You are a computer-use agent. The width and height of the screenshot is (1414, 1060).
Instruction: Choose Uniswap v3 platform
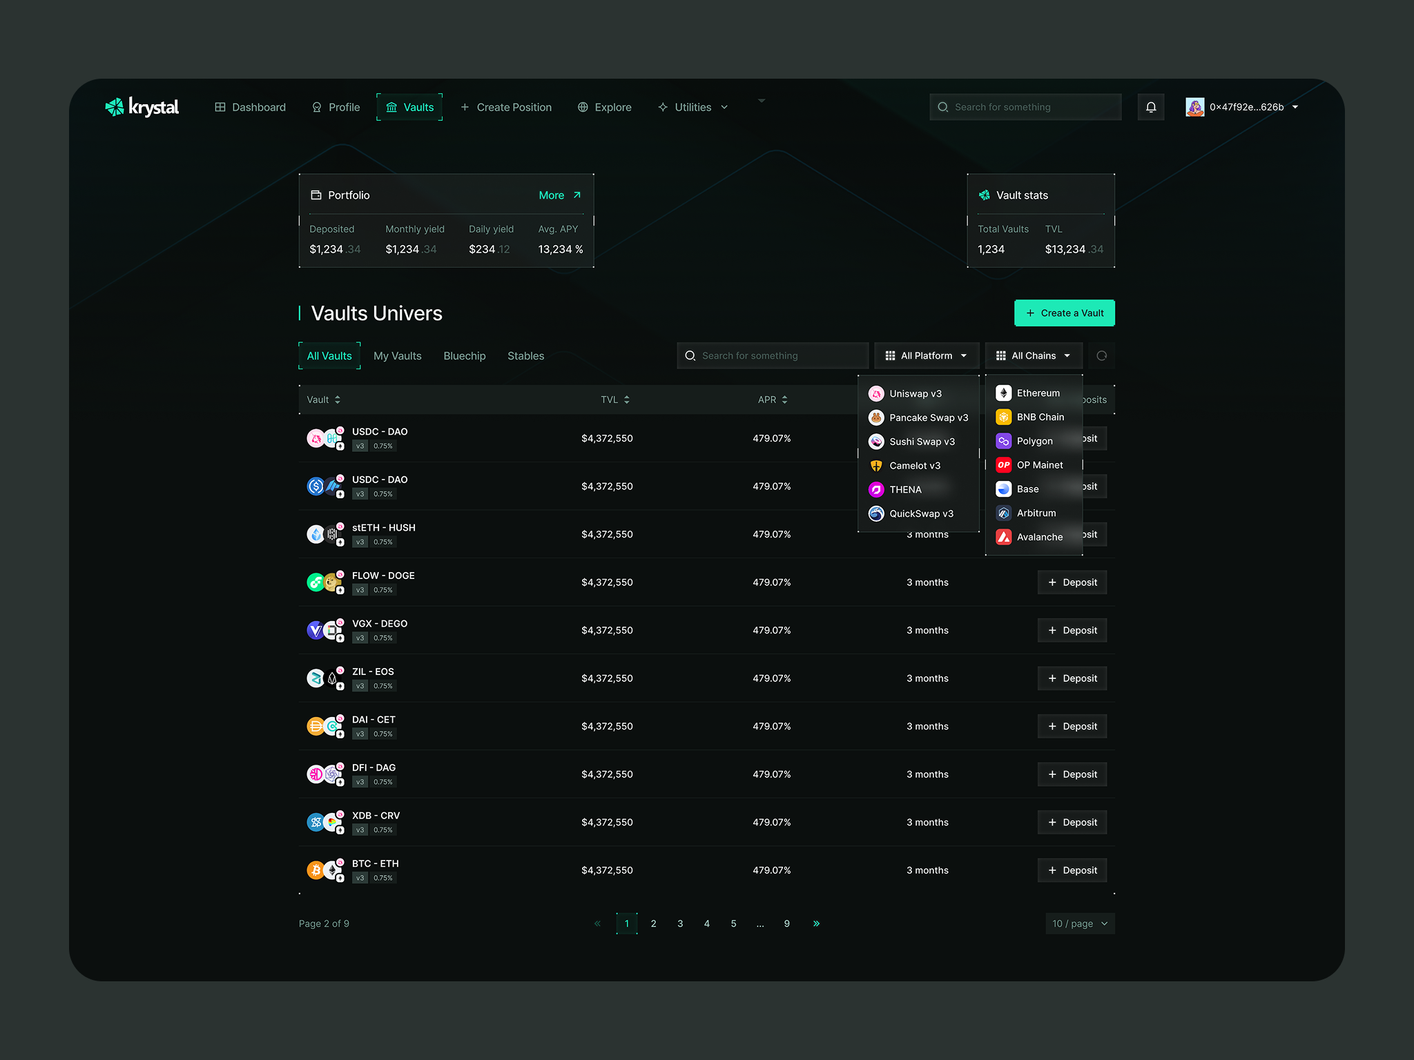(915, 393)
